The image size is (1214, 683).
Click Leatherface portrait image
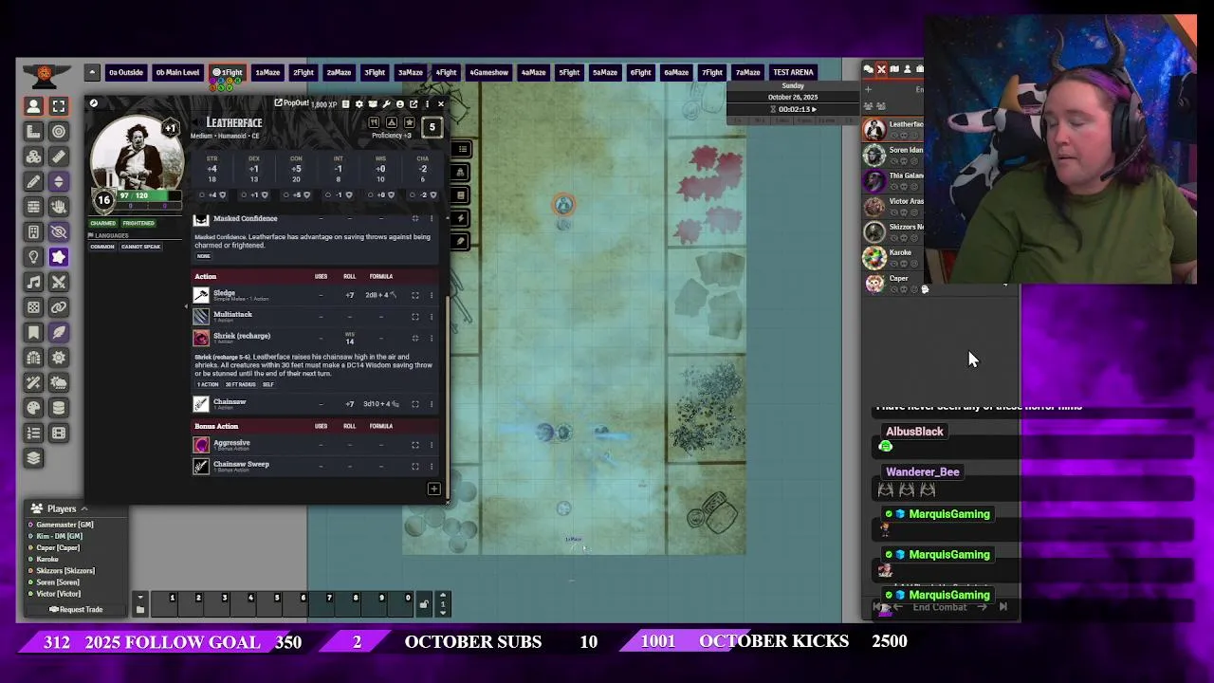[138, 157]
